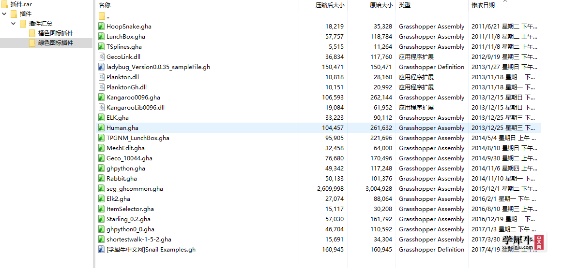Viewport: 563px width, 268px height.
Task: Sort by the 压缩后大小 column header
Action: pyautogui.click(x=330, y=5)
